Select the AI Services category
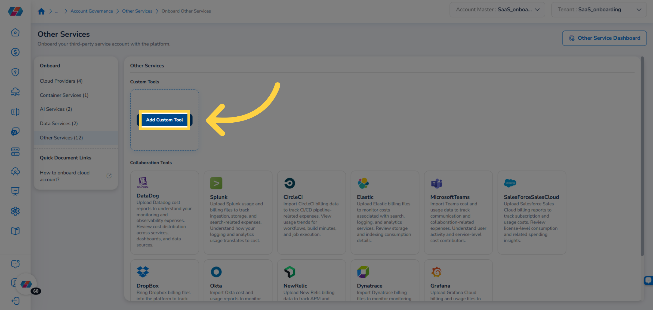This screenshot has width=653, height=310. 56,109
